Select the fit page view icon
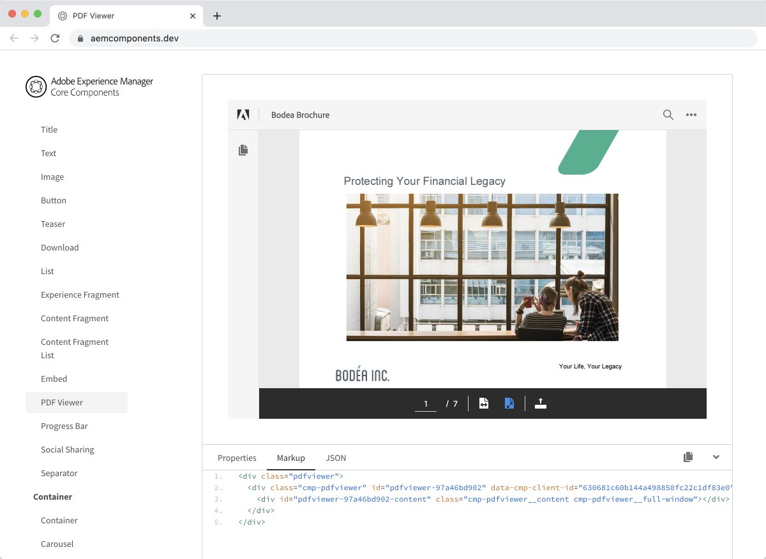 pyautogui.click(x=509, y=403)
